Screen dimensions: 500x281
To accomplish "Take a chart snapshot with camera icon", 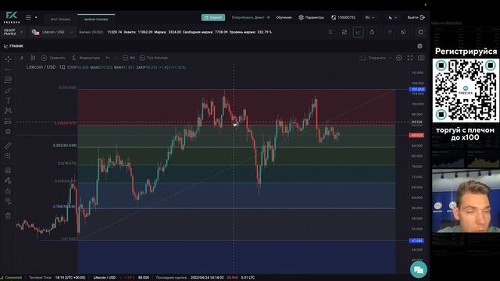I will pyautogui.click(x=421, y=58).
